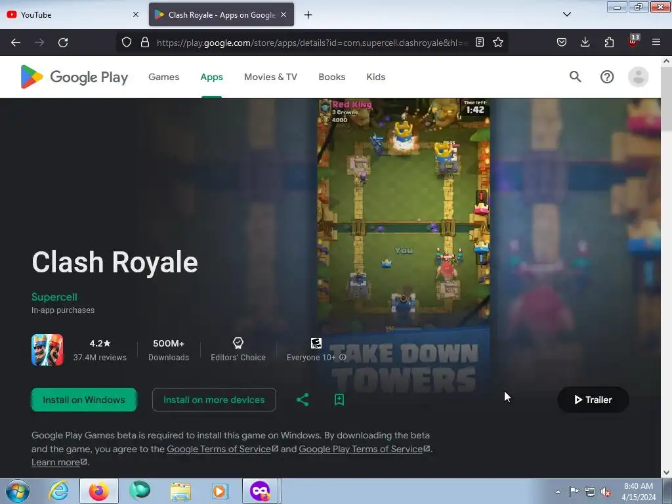Share this app via the share icon
This screenshot has height=504, width=672.
pyautogui.click(x=303, y=400)
